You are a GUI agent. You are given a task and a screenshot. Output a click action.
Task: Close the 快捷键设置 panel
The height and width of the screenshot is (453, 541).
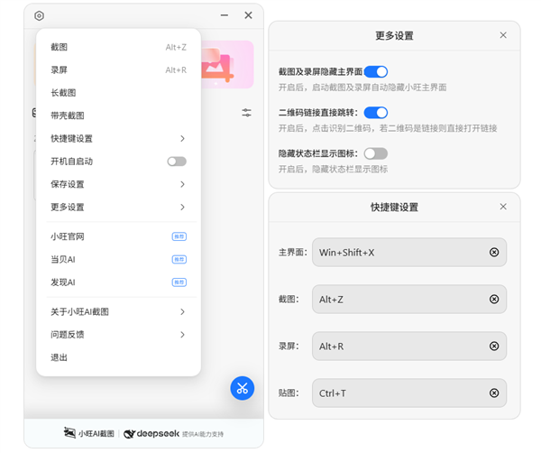coord(503,207)
